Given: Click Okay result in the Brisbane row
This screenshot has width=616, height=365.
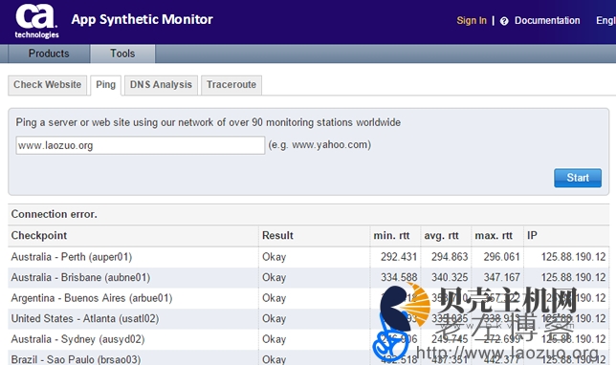Looking at the screenshot, I should (274, 277).
